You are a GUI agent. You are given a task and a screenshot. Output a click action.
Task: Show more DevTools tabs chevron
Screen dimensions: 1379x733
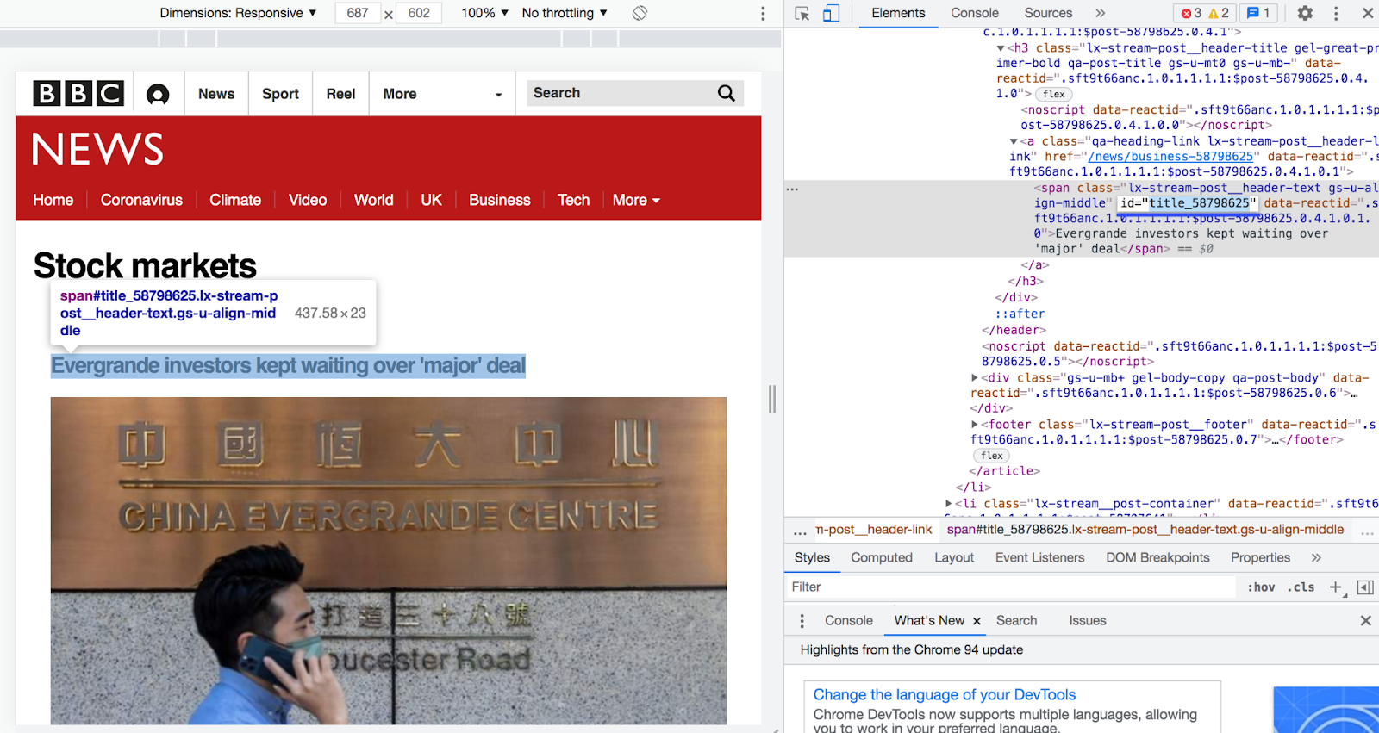click(1100, 13)
